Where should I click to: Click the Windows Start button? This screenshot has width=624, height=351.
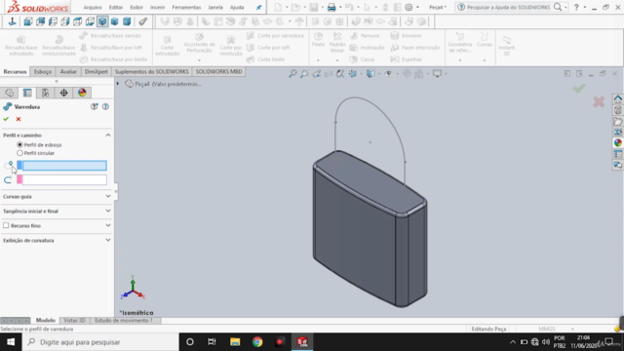click(x=11, y=342)
